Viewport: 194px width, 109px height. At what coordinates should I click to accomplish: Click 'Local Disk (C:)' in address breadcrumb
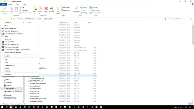click(30, 19)
